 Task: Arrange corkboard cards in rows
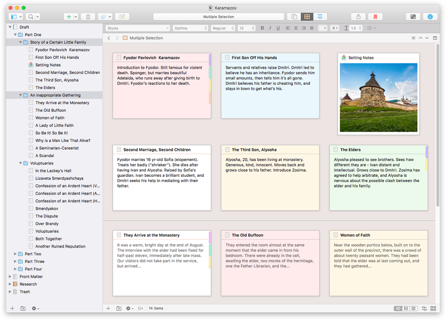406,308
